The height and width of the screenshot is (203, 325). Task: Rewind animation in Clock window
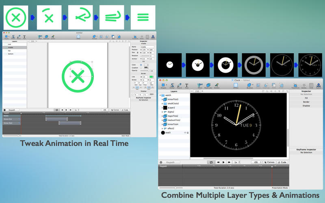point(218,162)
